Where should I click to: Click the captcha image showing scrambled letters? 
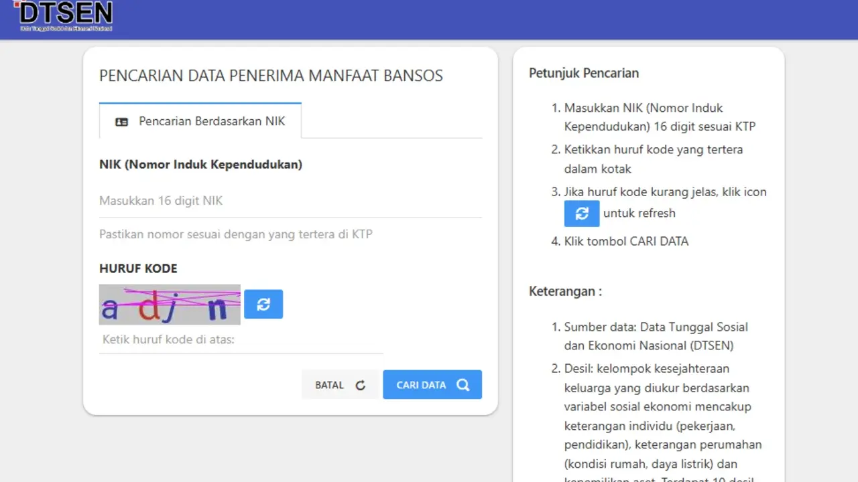point(170,304)
